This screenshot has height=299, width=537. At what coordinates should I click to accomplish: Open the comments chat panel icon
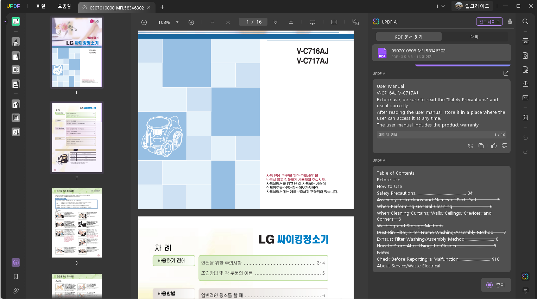pos(525,291)
